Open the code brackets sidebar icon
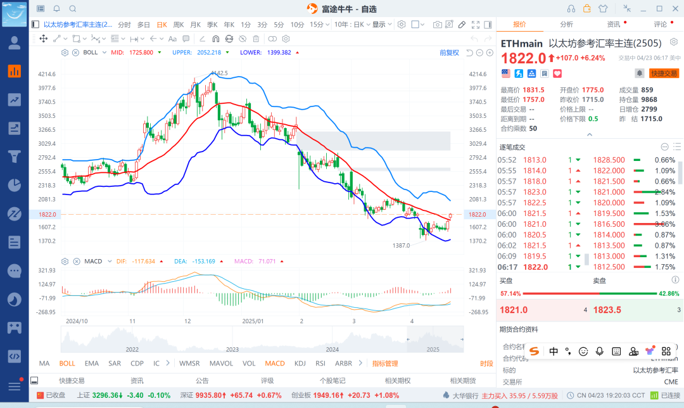684x408 pixels. (x=15, y=356)
